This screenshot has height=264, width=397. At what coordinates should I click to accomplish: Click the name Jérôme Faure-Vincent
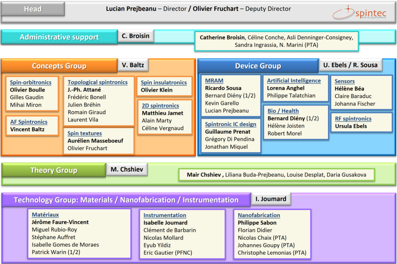60,222
